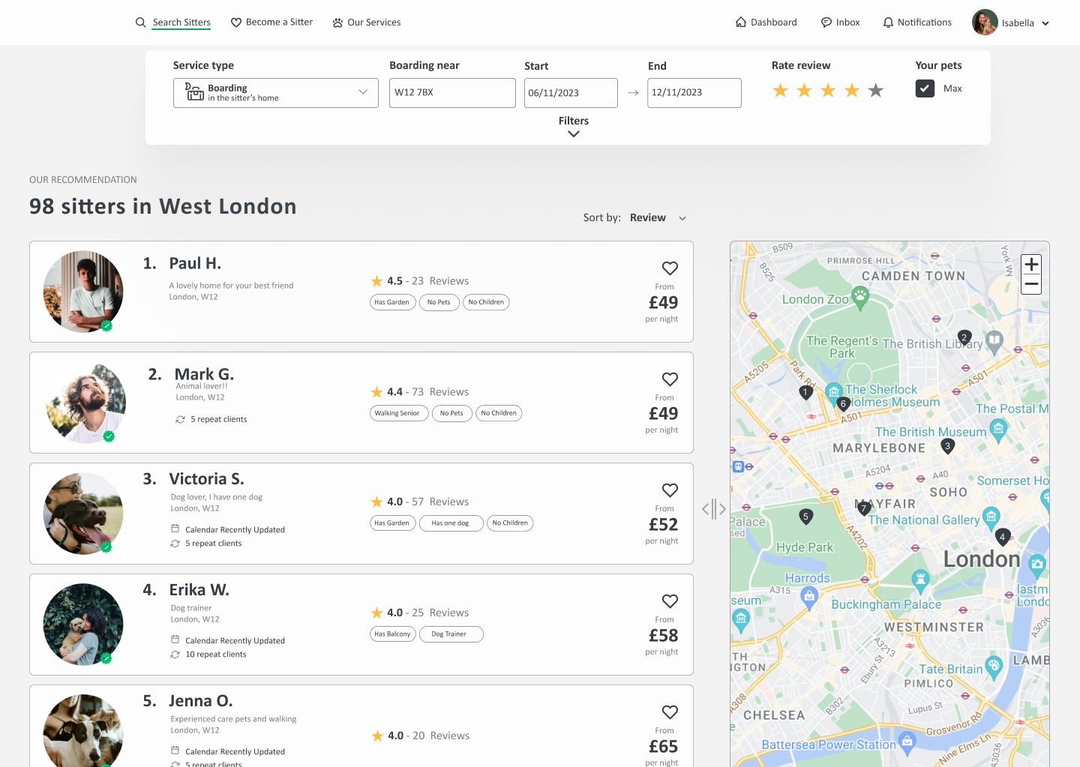The width and height of the screenshot is (1080, 767).
Task: Toggle the Has Balcony tag on Erika W.
Action: click(392, 634)
